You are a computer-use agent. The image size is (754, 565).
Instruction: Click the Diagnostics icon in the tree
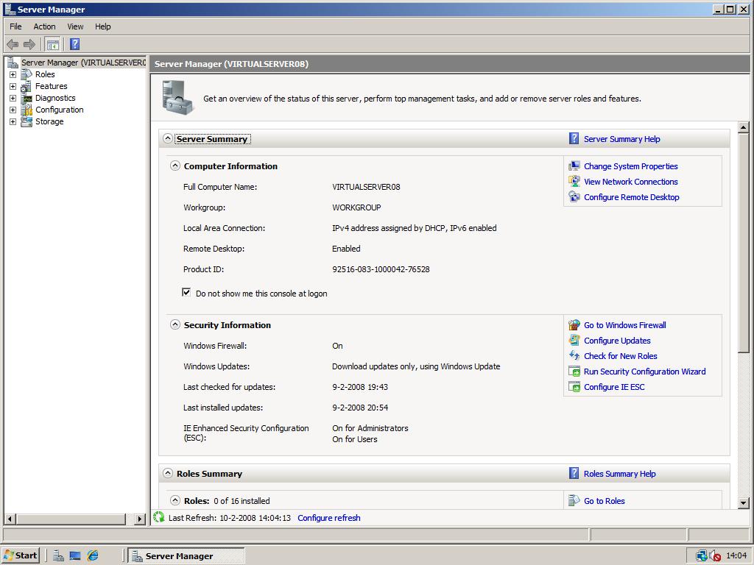pyautogui.click(x=27, y=98)
